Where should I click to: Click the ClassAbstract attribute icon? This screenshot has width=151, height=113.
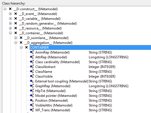(32, 67)
